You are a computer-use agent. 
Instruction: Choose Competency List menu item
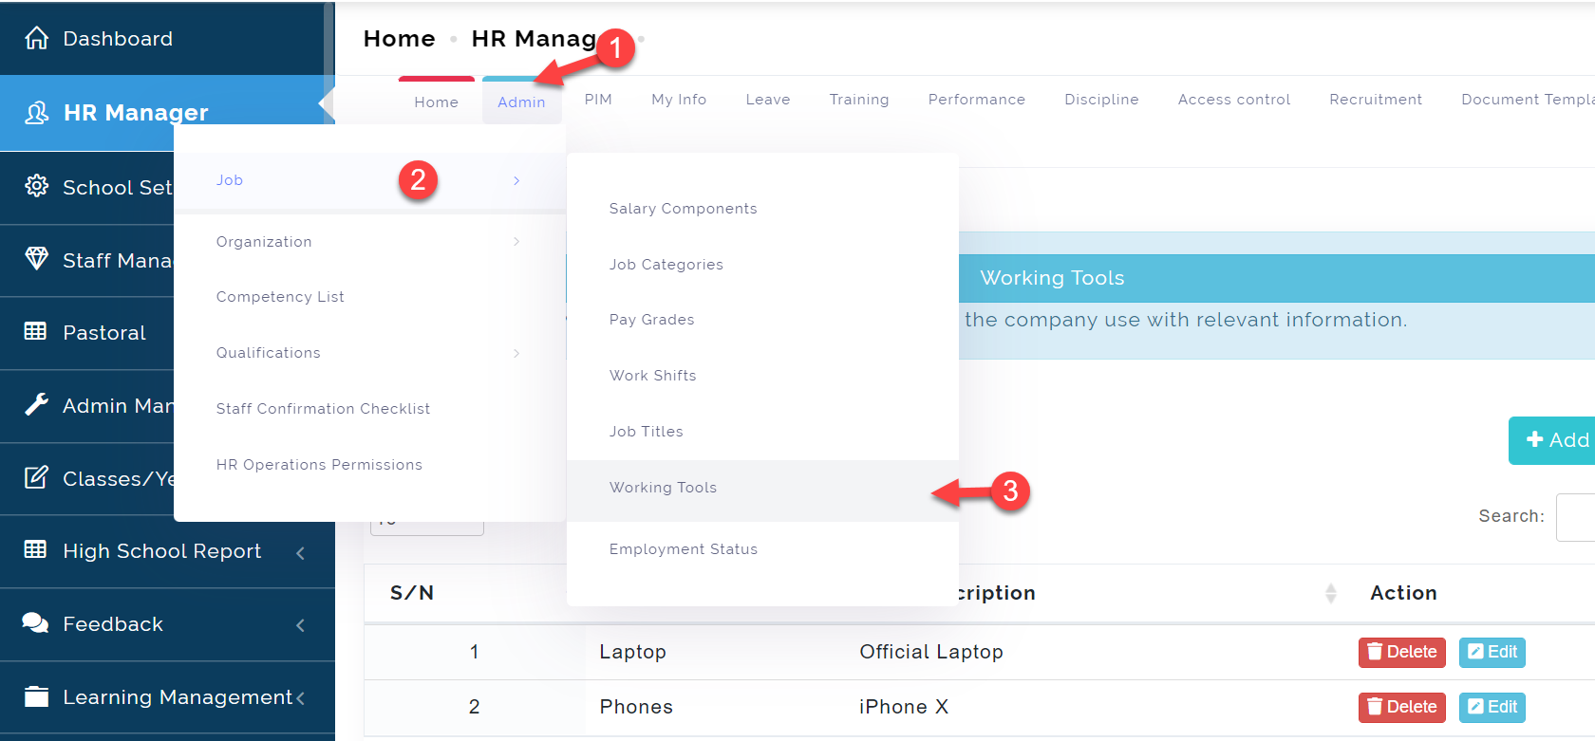(369, 297)
